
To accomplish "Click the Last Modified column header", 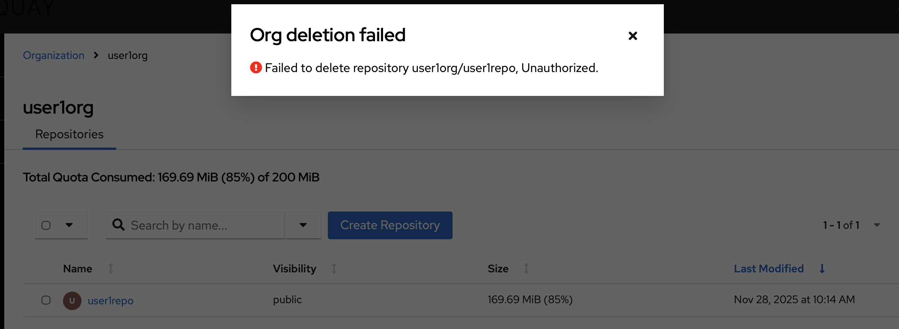I will tap(768, 269).
